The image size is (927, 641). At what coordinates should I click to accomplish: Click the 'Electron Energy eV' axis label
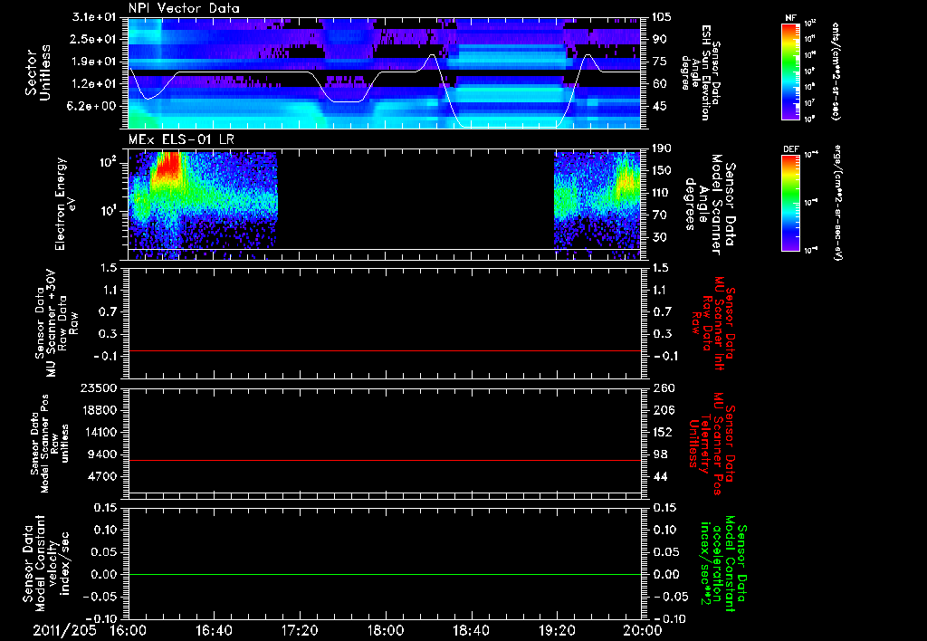67,204
